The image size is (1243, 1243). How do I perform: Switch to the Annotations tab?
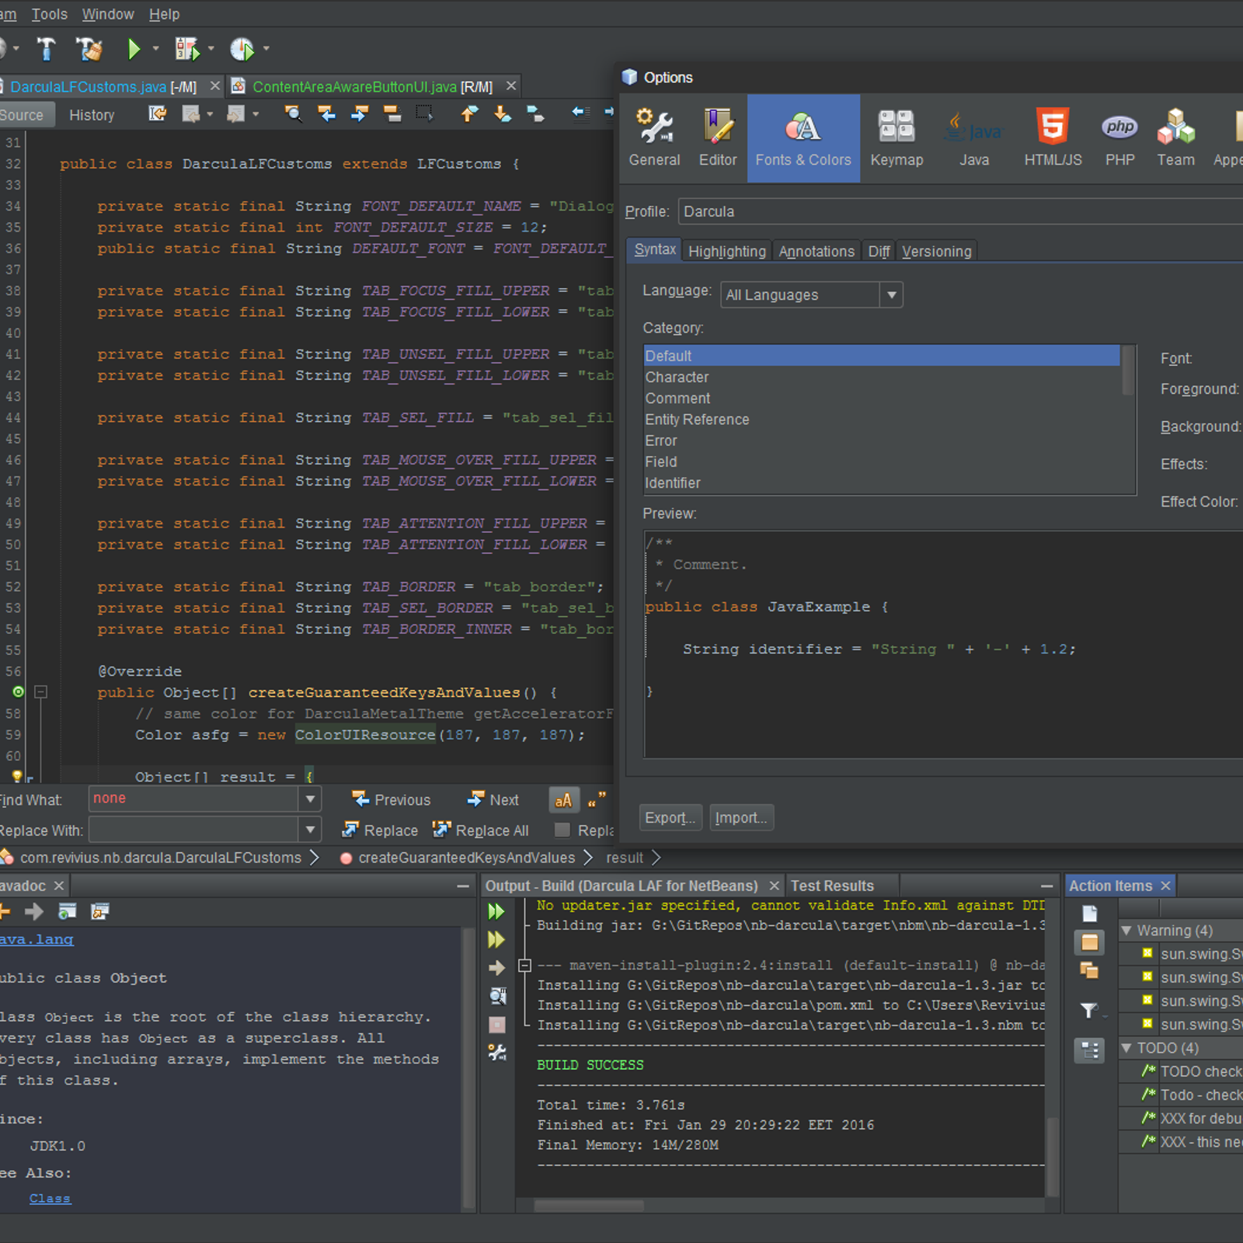pos(816,251)
